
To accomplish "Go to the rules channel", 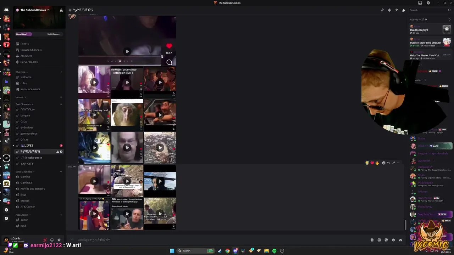I will click(39, 83).
